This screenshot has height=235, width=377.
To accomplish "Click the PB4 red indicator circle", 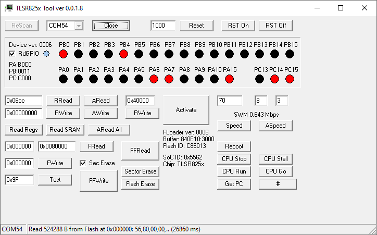I will (x=123, y=54).
